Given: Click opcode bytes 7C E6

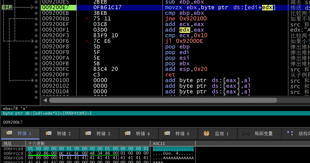Looking at the screenshot, I should [x=102, y=41].
